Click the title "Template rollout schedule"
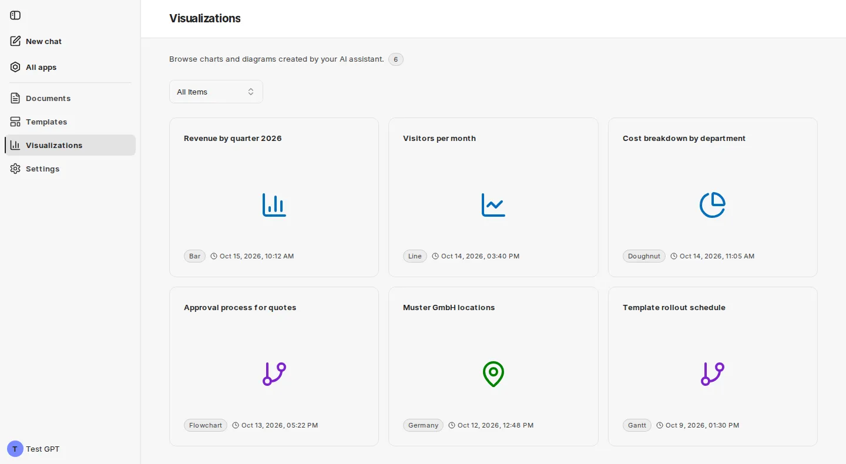The width and height of the screenshot is (846, 464). click(674, 308)
